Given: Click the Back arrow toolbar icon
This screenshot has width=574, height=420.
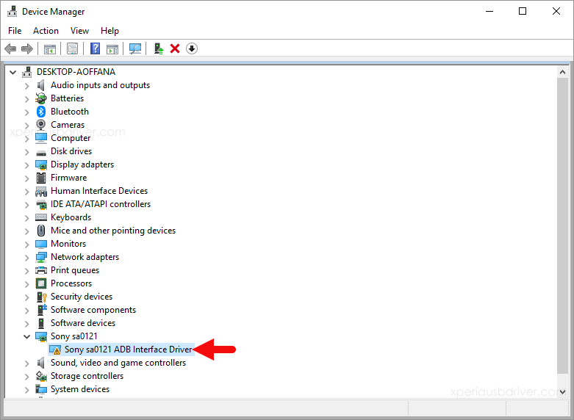Looking at the screenshot, I should (x=10, y=48).
